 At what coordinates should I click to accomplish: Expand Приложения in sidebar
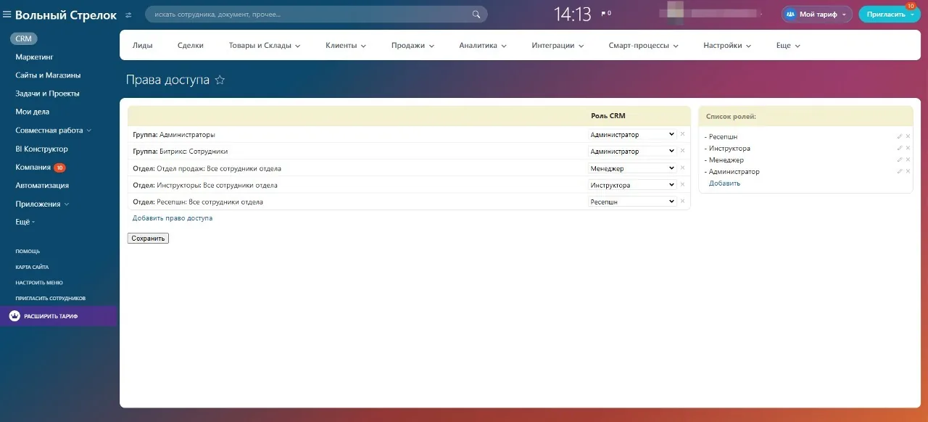coord(42,204)
